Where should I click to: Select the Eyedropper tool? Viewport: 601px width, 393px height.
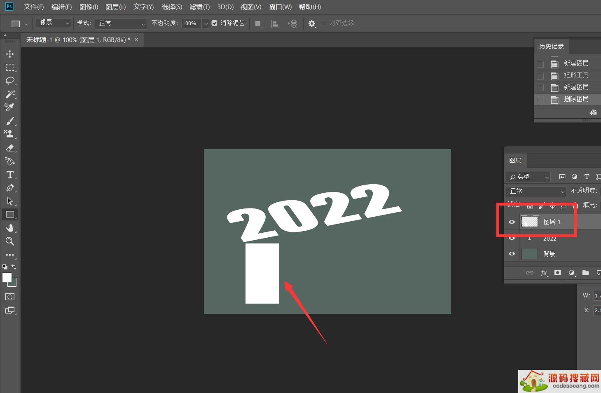[x=10, y=107]
